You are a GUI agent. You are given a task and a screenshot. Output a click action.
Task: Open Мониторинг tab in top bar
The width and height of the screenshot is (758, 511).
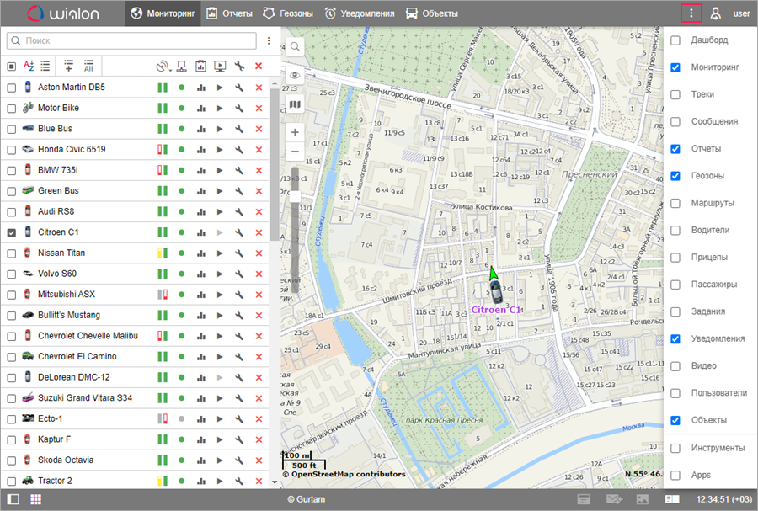(163, 13)
